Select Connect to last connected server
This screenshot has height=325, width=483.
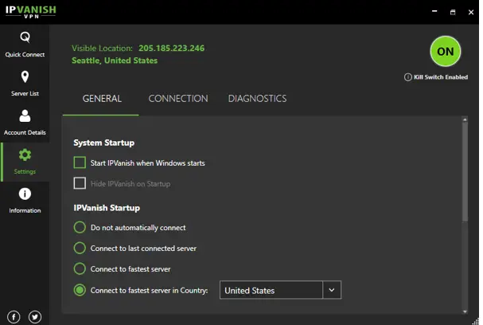coord(80,248)
